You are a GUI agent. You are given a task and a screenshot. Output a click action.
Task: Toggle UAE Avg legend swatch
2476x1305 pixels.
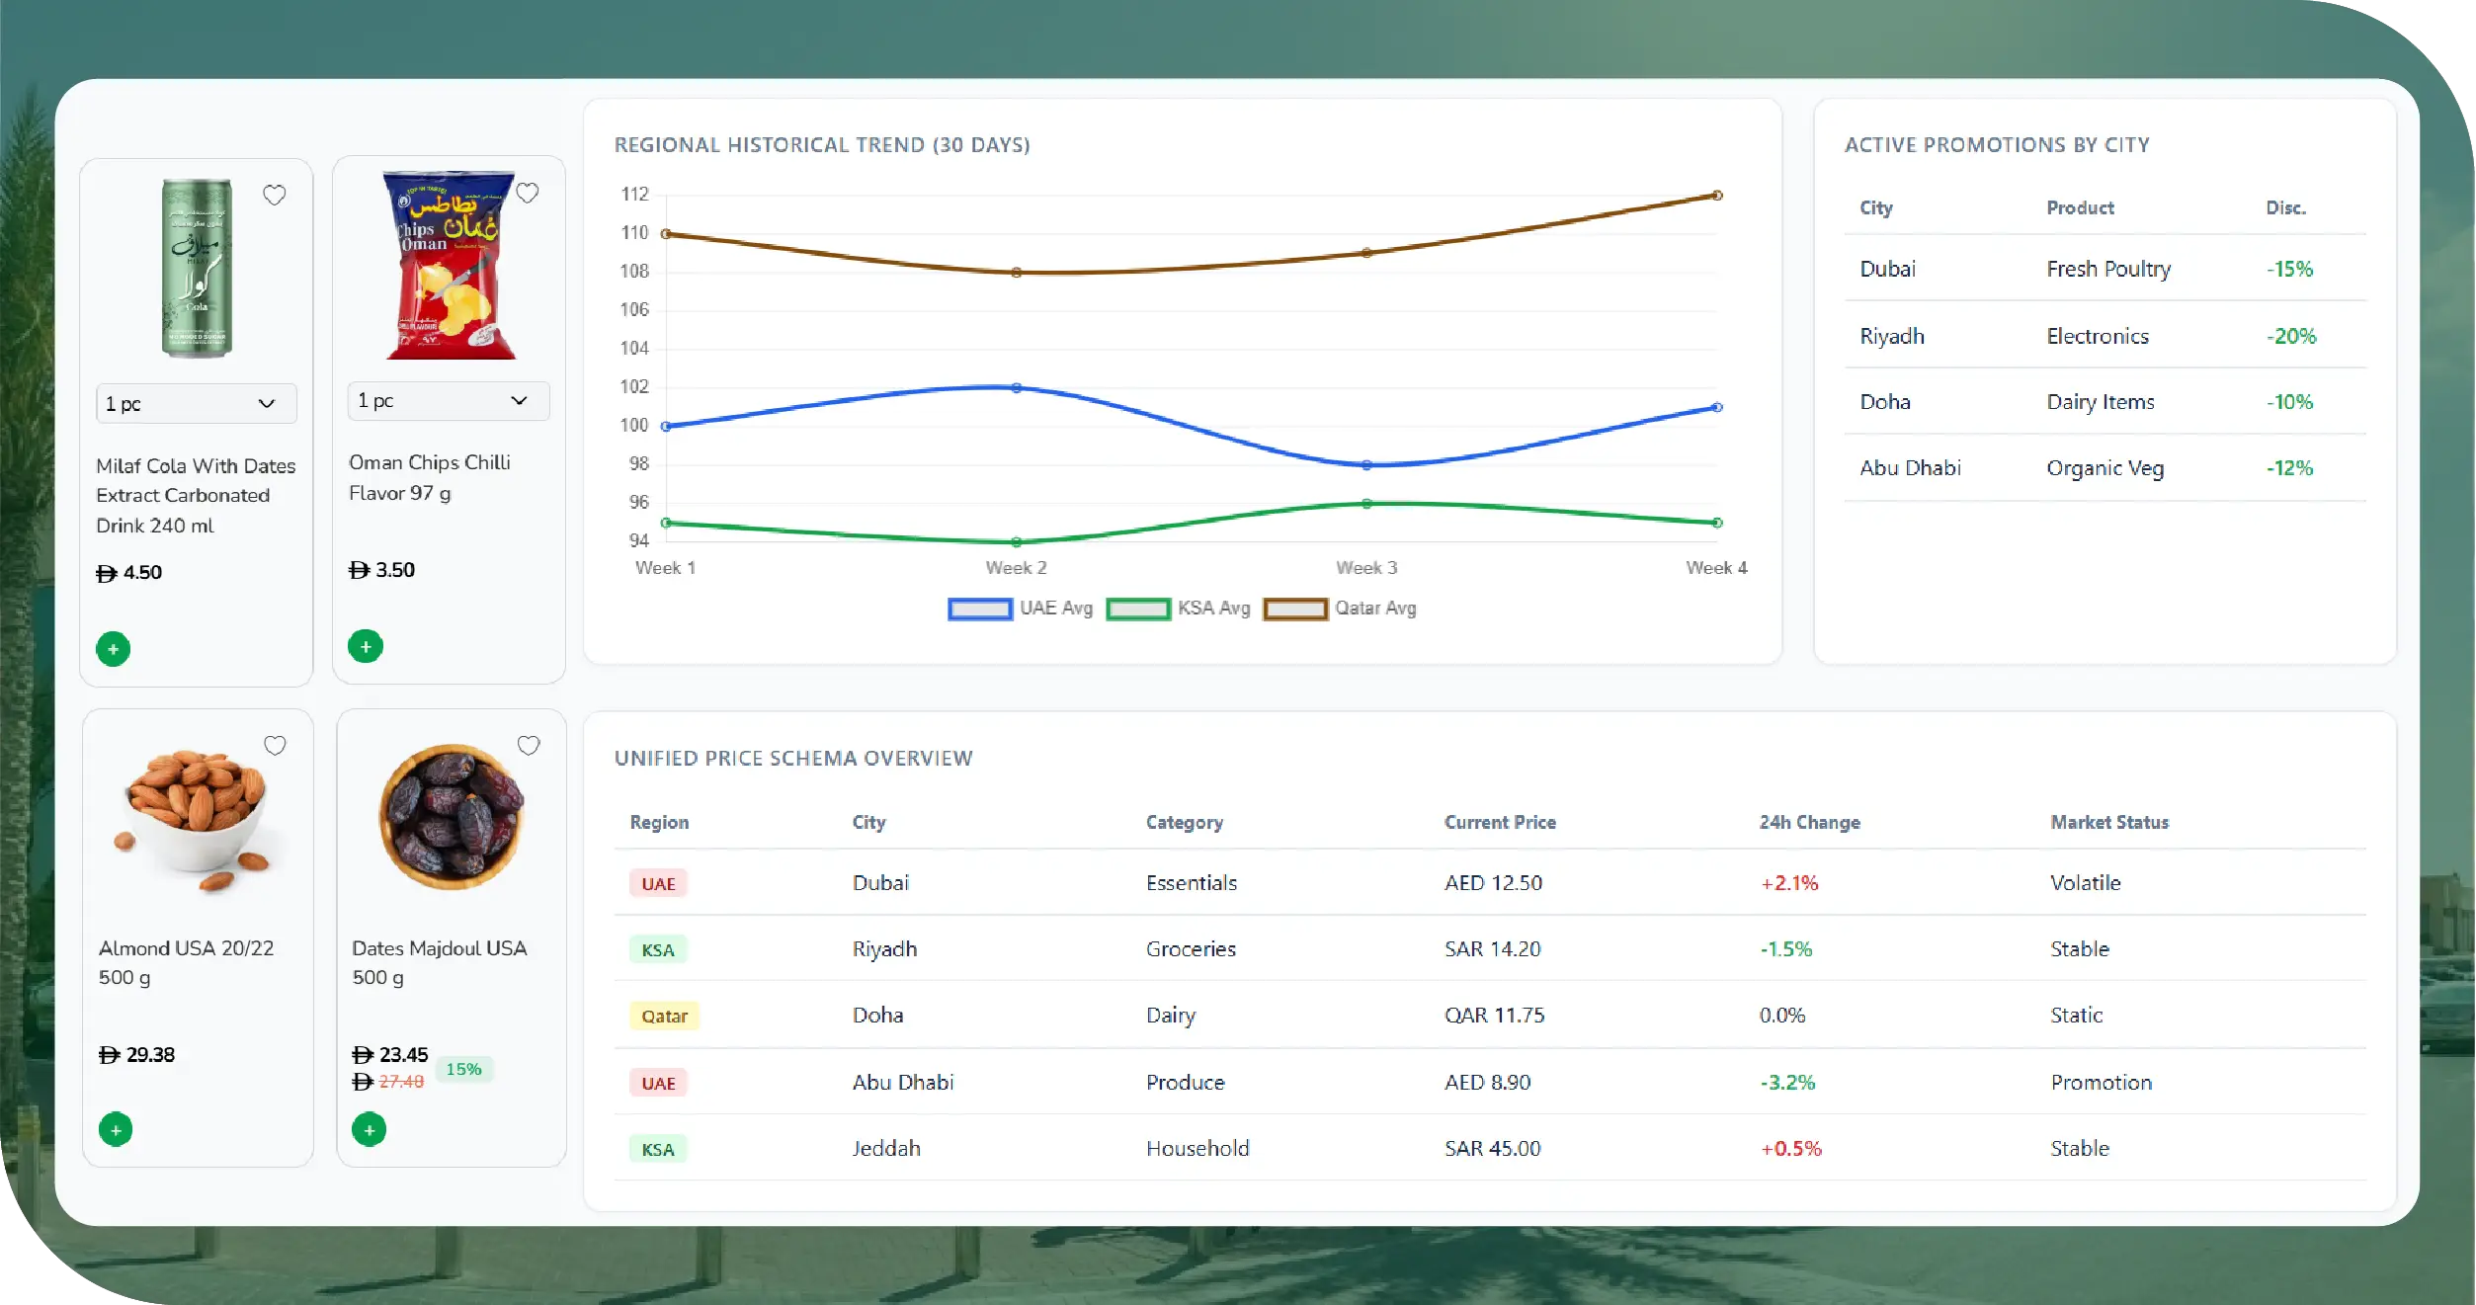[979, 609]
